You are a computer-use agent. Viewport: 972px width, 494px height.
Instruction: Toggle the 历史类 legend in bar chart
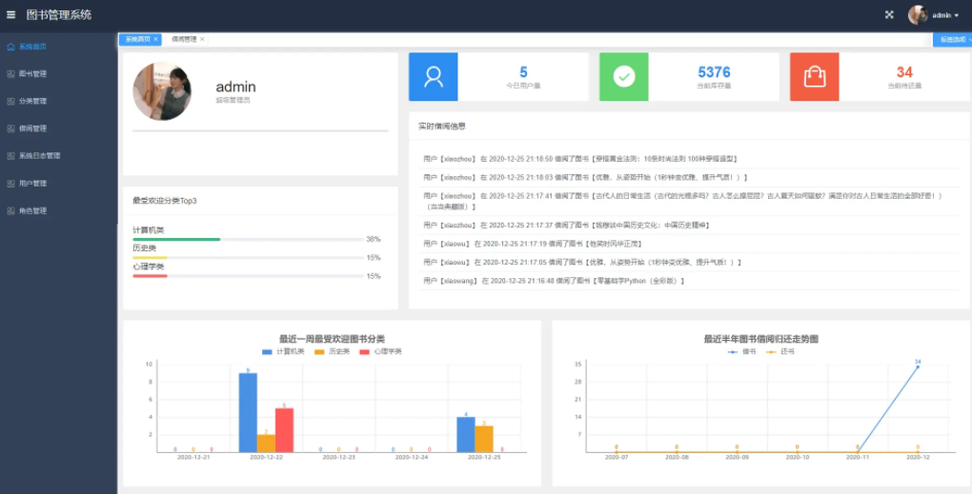(x=333, y=351)
